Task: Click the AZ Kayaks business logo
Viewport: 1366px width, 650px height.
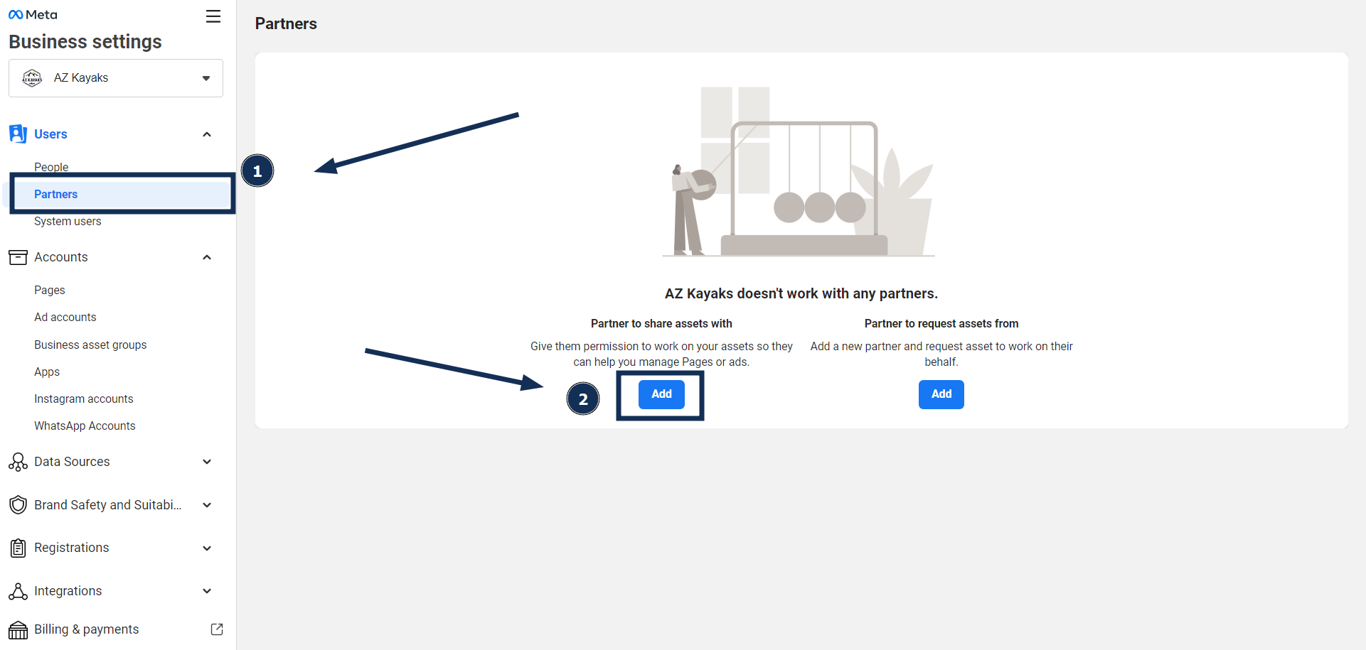Action: point(32,77)
